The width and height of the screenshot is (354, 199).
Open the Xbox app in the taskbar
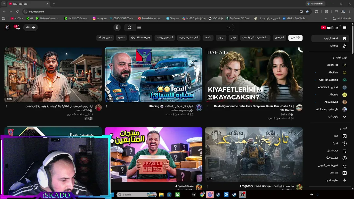click(x=178, y=195)
